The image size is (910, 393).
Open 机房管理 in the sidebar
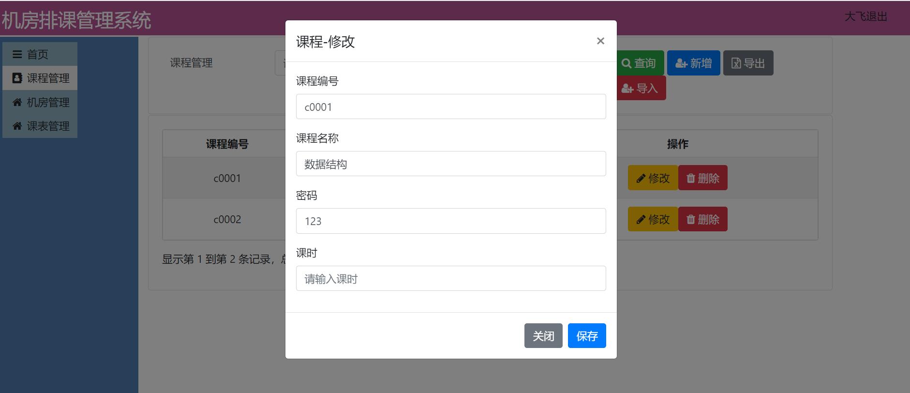pyautogui.click(x=40, y=102)
